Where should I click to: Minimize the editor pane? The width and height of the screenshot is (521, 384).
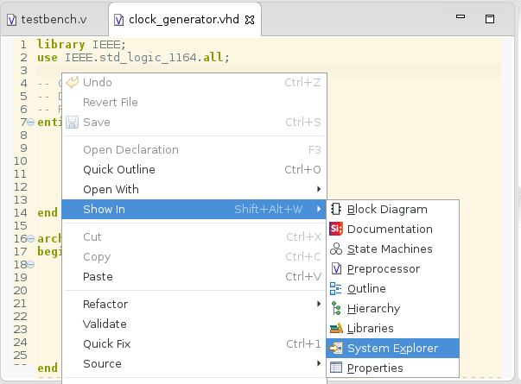point(461,16)
